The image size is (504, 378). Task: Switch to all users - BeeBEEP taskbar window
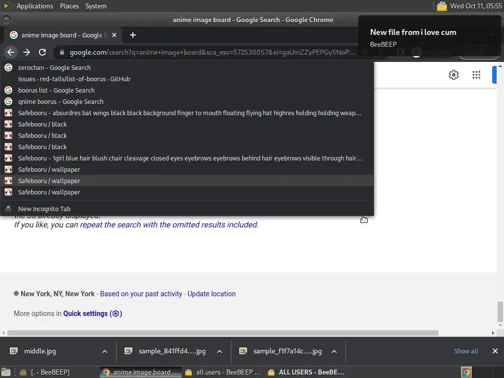click(x=223, y=372)
